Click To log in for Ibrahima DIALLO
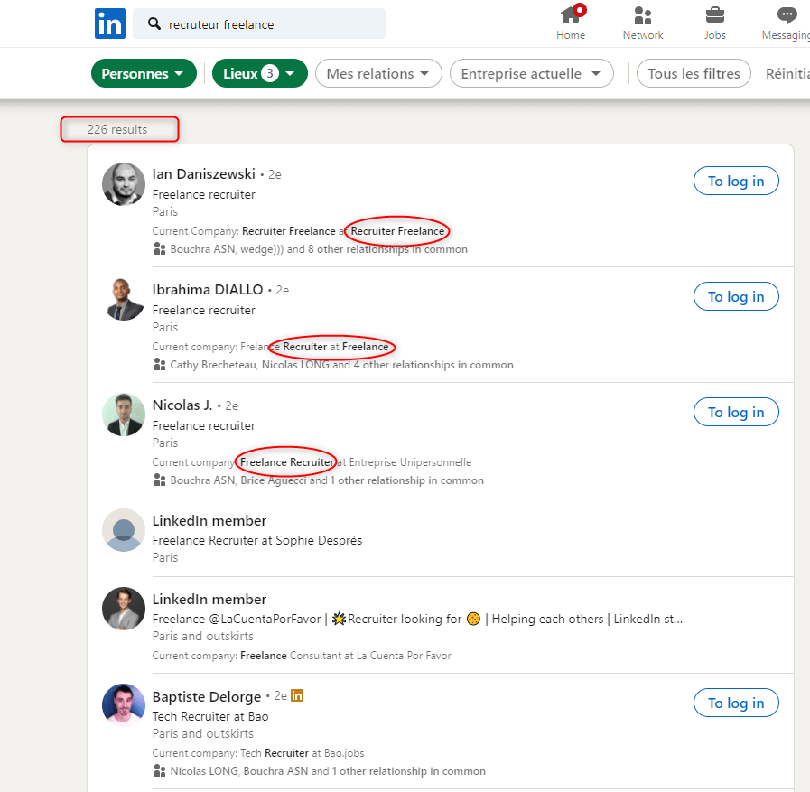Image resolution: width=810 pixels, height=792 pixels. 736,296
